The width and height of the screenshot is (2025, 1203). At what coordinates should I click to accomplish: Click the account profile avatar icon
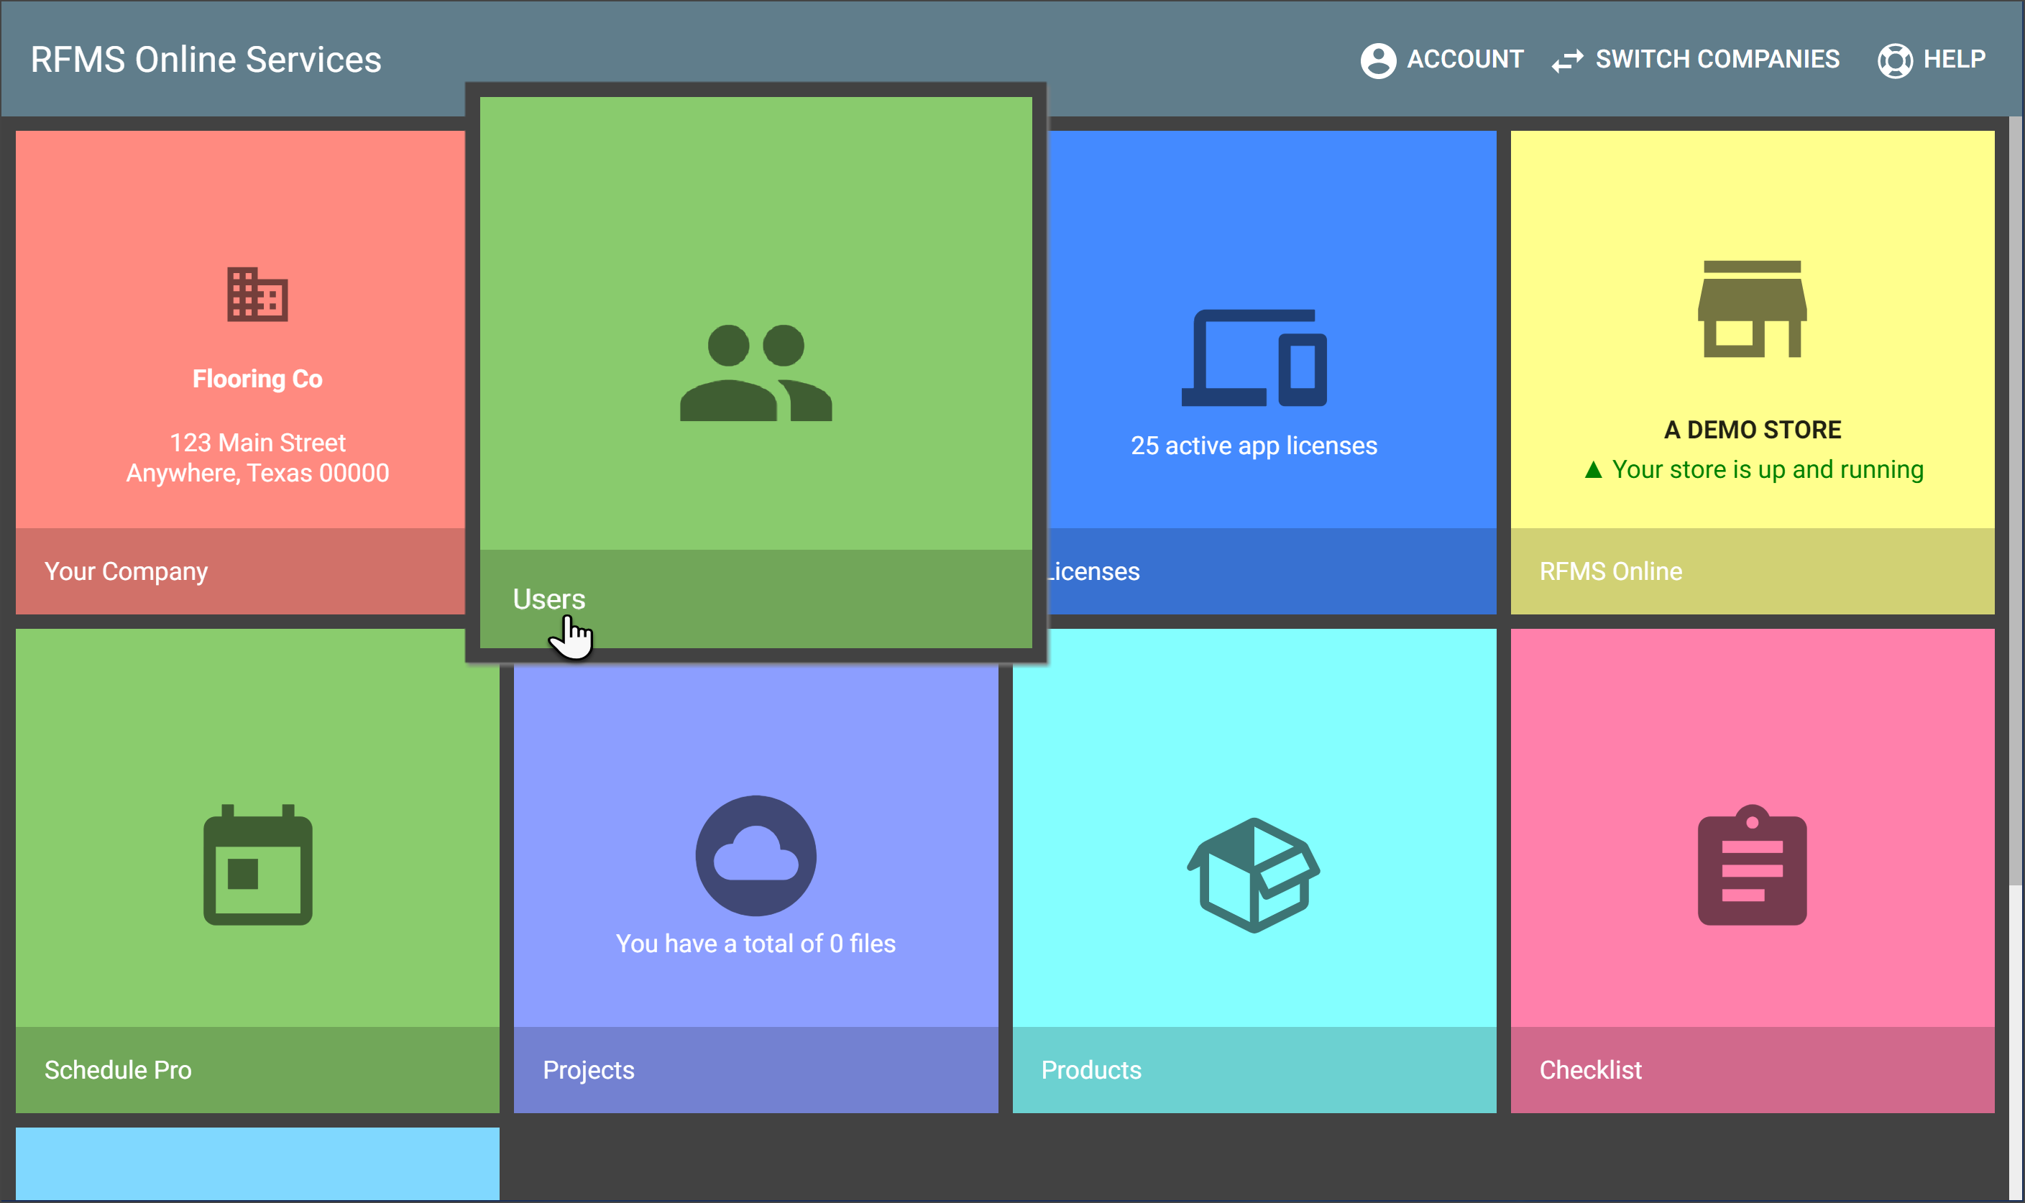pyautogui.click(x=1377, y=60)
